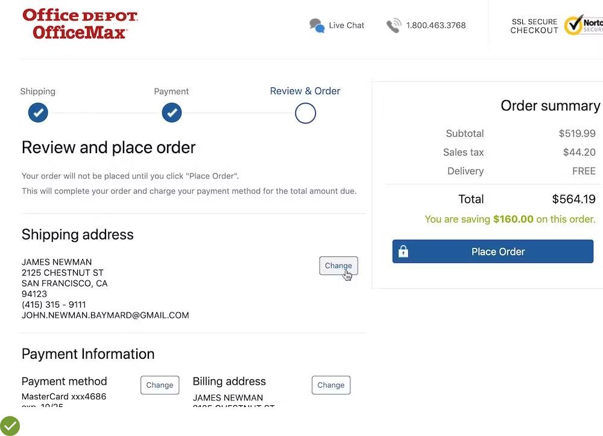Screen dimensions: 603x436
Task: Click the lock icon on Place Order
Action: pyautogui.click(x=403, y=251)
